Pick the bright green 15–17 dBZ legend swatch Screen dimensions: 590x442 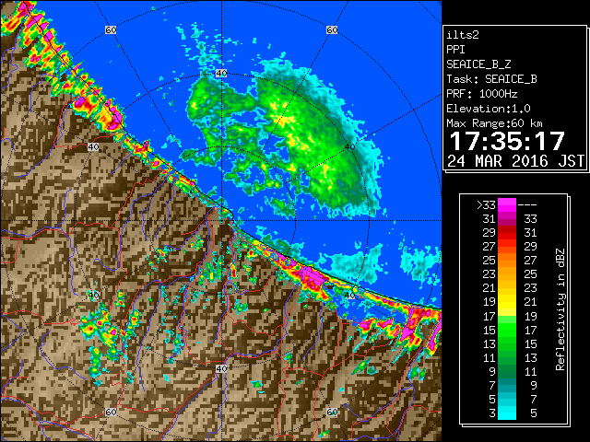click(x=507, y=330)
